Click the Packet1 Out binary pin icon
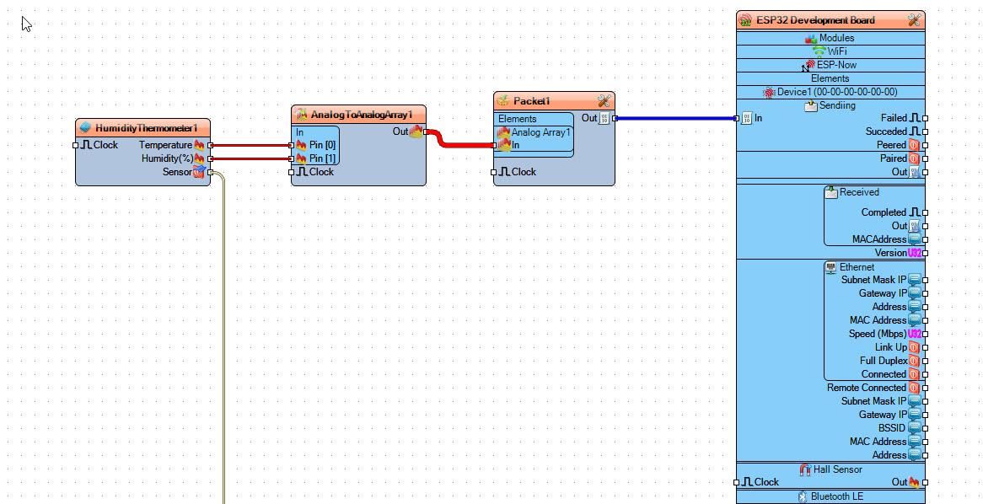Screen dimensions: 983x504 point(604,119)
